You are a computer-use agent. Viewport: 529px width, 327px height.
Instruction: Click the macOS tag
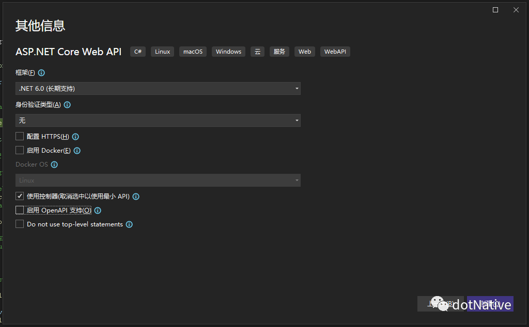pyautogui.click(x=193, y=52)
